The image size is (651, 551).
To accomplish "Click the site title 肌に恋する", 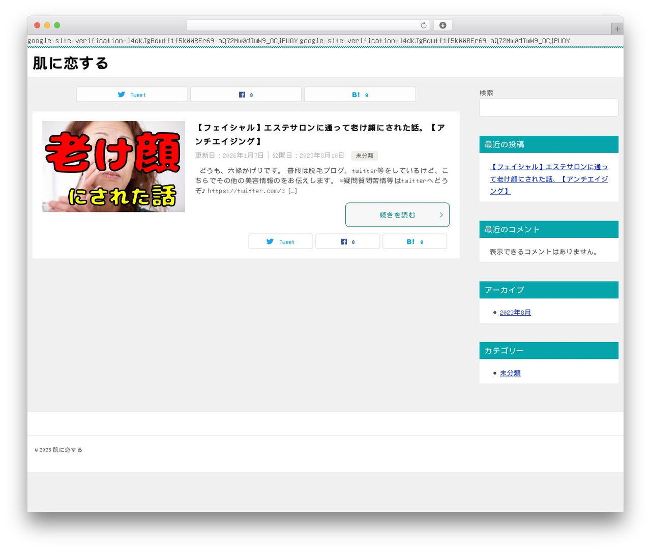I will (71, 63).
